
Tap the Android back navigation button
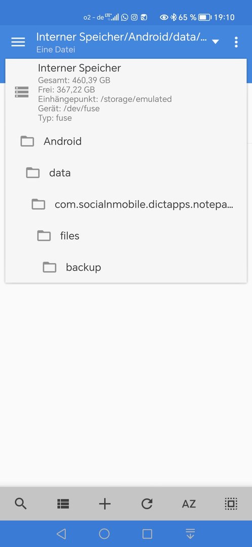pos(61,533)
